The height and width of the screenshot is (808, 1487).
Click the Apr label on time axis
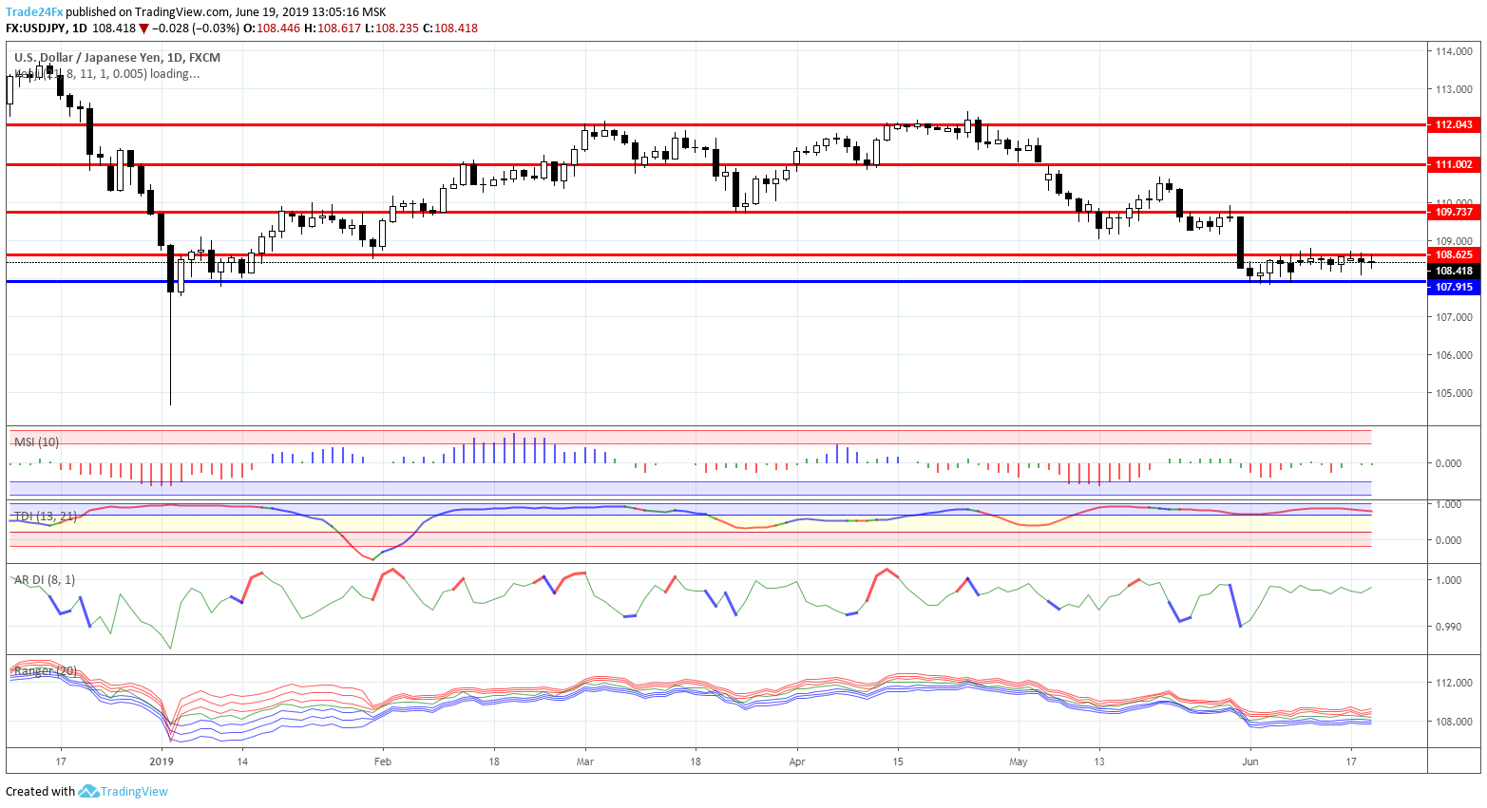(x=796, y=761)
